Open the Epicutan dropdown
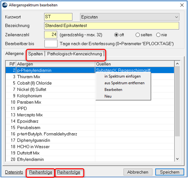This screenshot has height=178, width=188. pos(130,17)
